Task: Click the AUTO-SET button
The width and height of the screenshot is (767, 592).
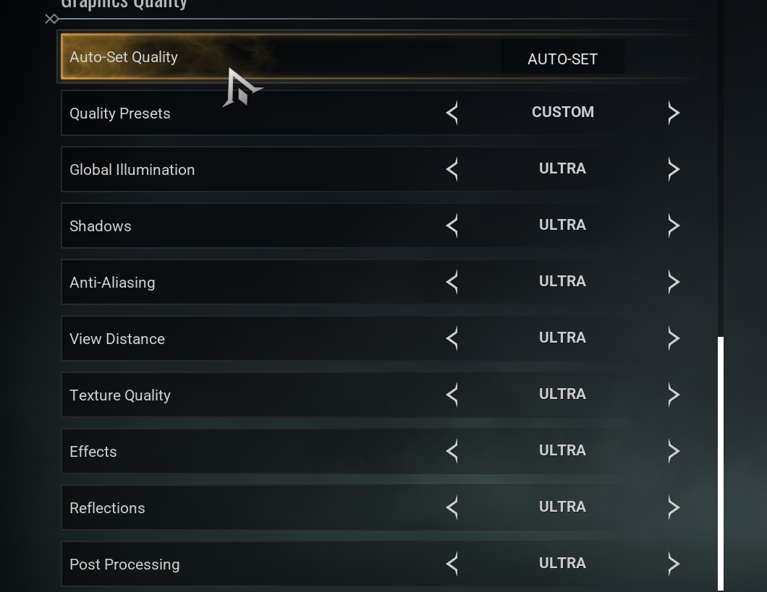Action: tap(562, 59)
